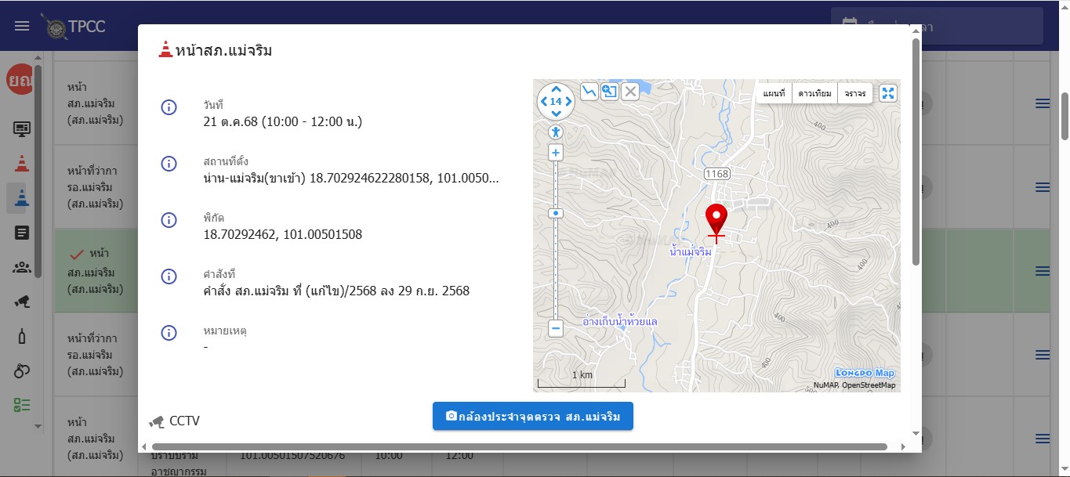Click the info icon beside วันที่
Viewport: 1070px width, 477px height.
click(x=169, y=108)
